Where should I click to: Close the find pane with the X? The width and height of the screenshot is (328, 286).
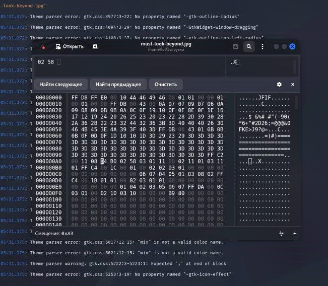pos(293,85)
